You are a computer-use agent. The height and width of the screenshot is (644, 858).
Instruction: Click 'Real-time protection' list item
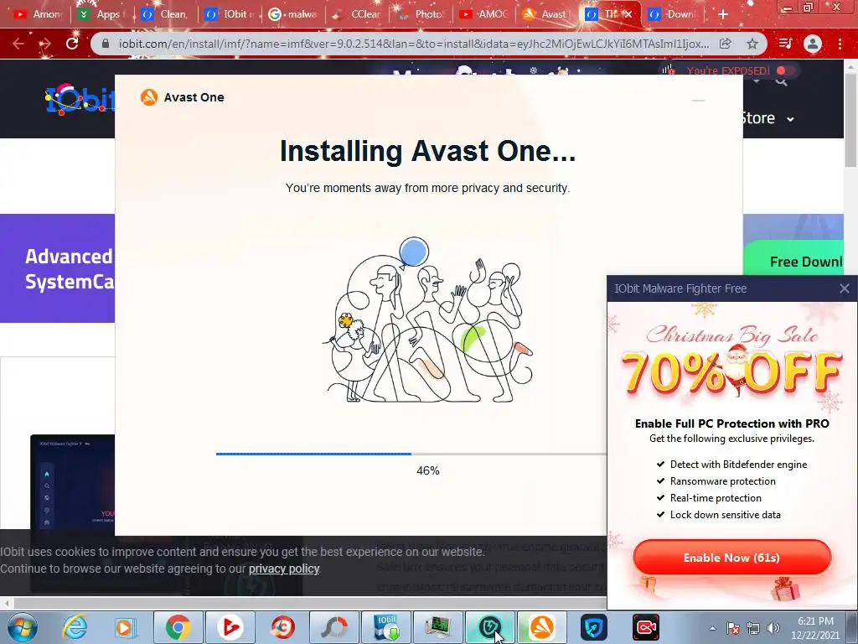click(716, 498)
